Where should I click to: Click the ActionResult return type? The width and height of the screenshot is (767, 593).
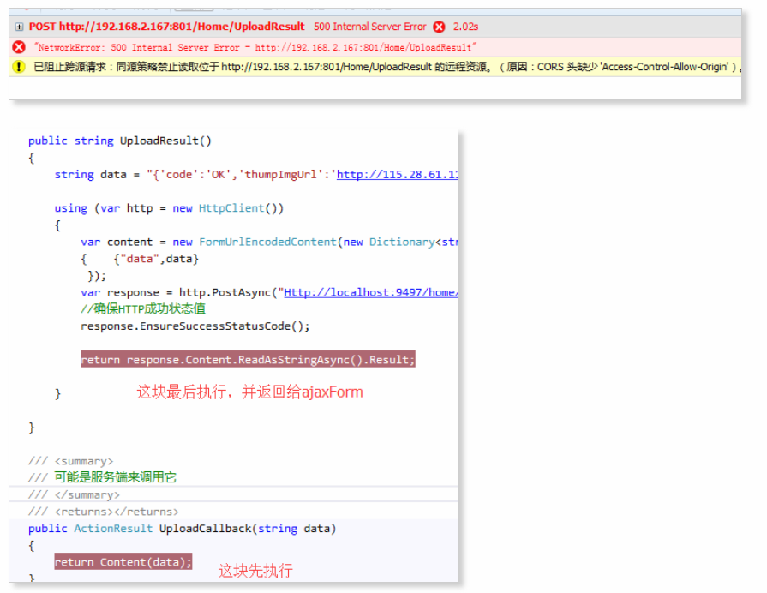point(113,529)
